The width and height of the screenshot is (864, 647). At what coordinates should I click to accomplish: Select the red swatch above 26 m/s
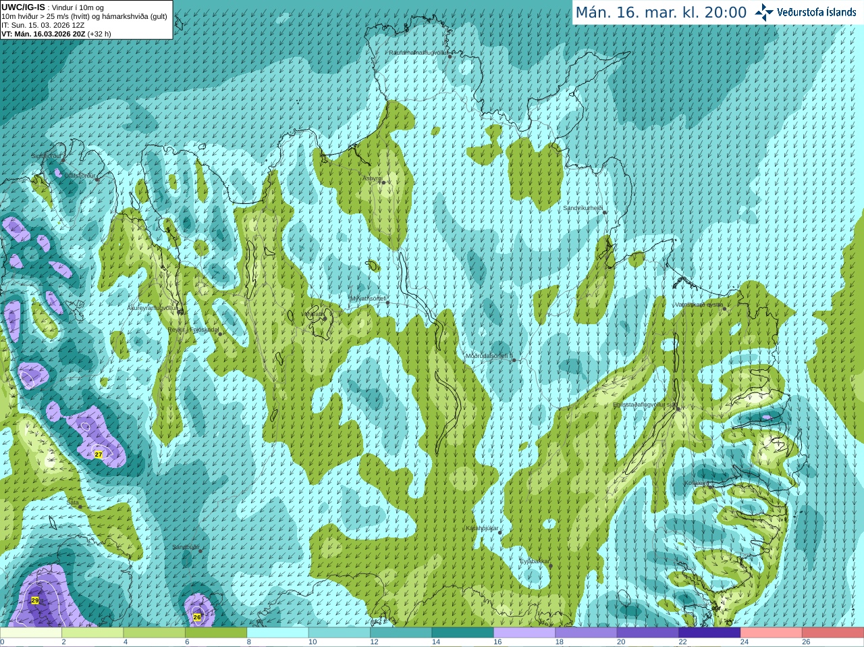coord(833,633)
